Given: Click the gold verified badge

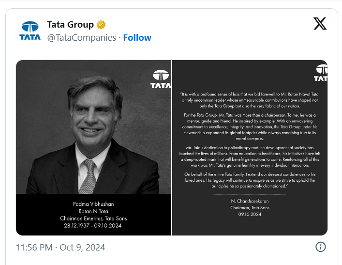Looking at the screenshot, I should pyautogui.click(x=101, y=25).
